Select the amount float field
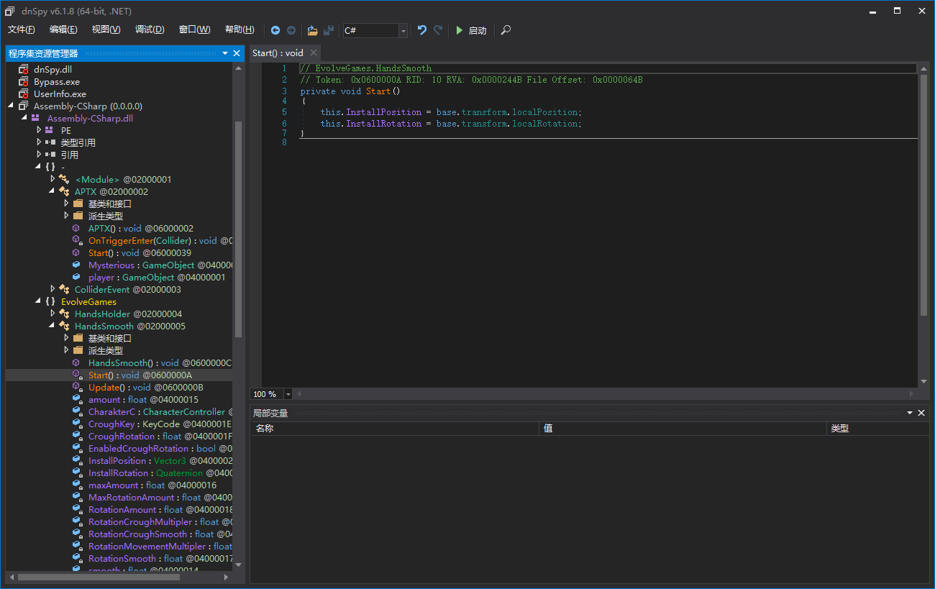This screenshot has height=589, width=935. click(x=143, y=399)
